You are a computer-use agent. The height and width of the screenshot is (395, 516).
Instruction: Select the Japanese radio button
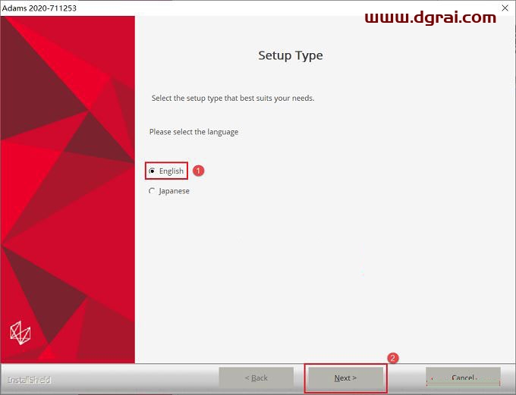pos(153,191)
